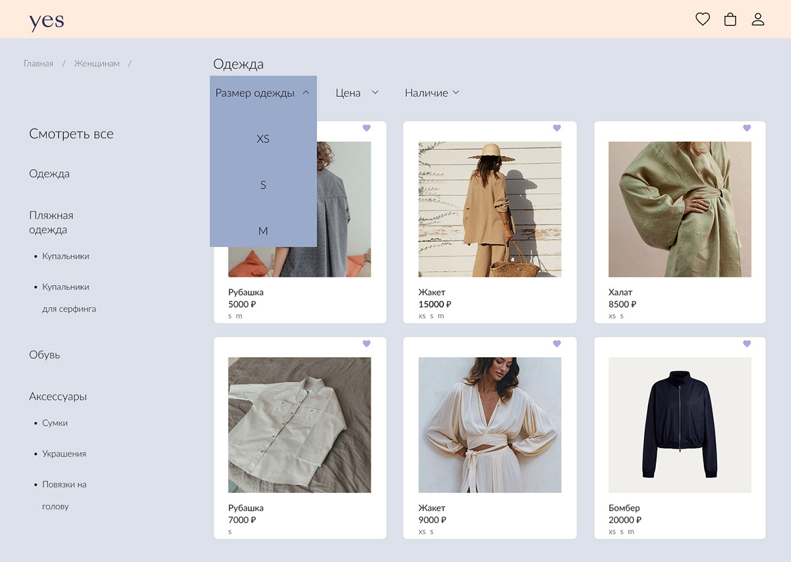Viewport: 791px width, 562px height.
Task: Open the Бомбер product photo
Action: click(x=680, y=425)
